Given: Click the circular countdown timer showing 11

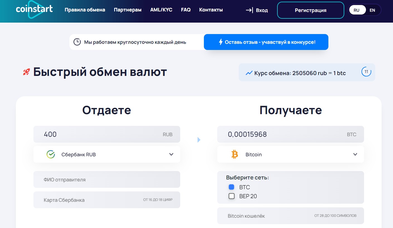Looking at the screenshot, I should pyautogui.click(x=366, y=72).
